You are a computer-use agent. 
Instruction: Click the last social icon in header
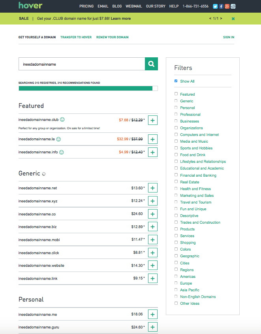[233, 6]
